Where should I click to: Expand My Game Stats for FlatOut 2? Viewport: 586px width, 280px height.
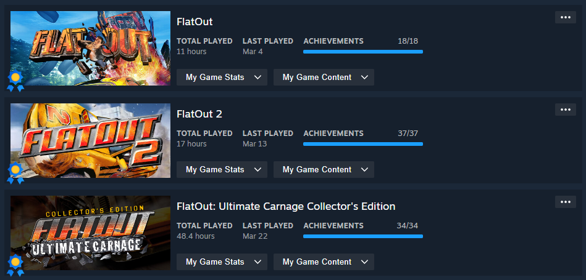222,170
